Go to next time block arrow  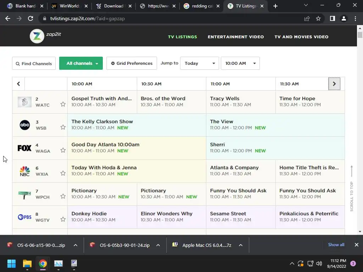334,84
